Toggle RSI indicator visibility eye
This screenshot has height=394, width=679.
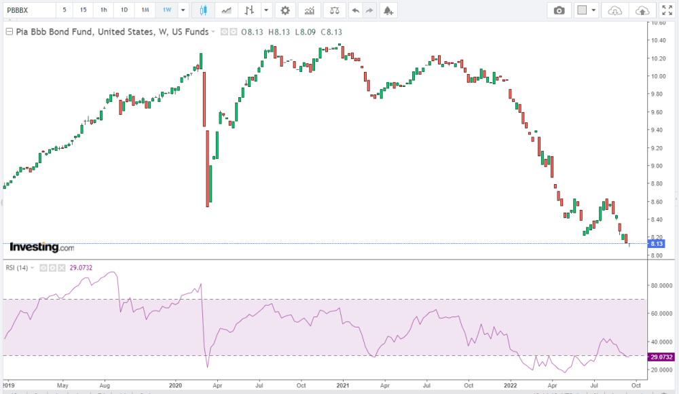pos(43,268)
